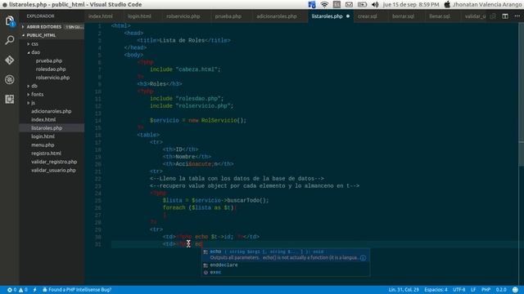Click the mail icon in system tray

(x=349, y=4)
